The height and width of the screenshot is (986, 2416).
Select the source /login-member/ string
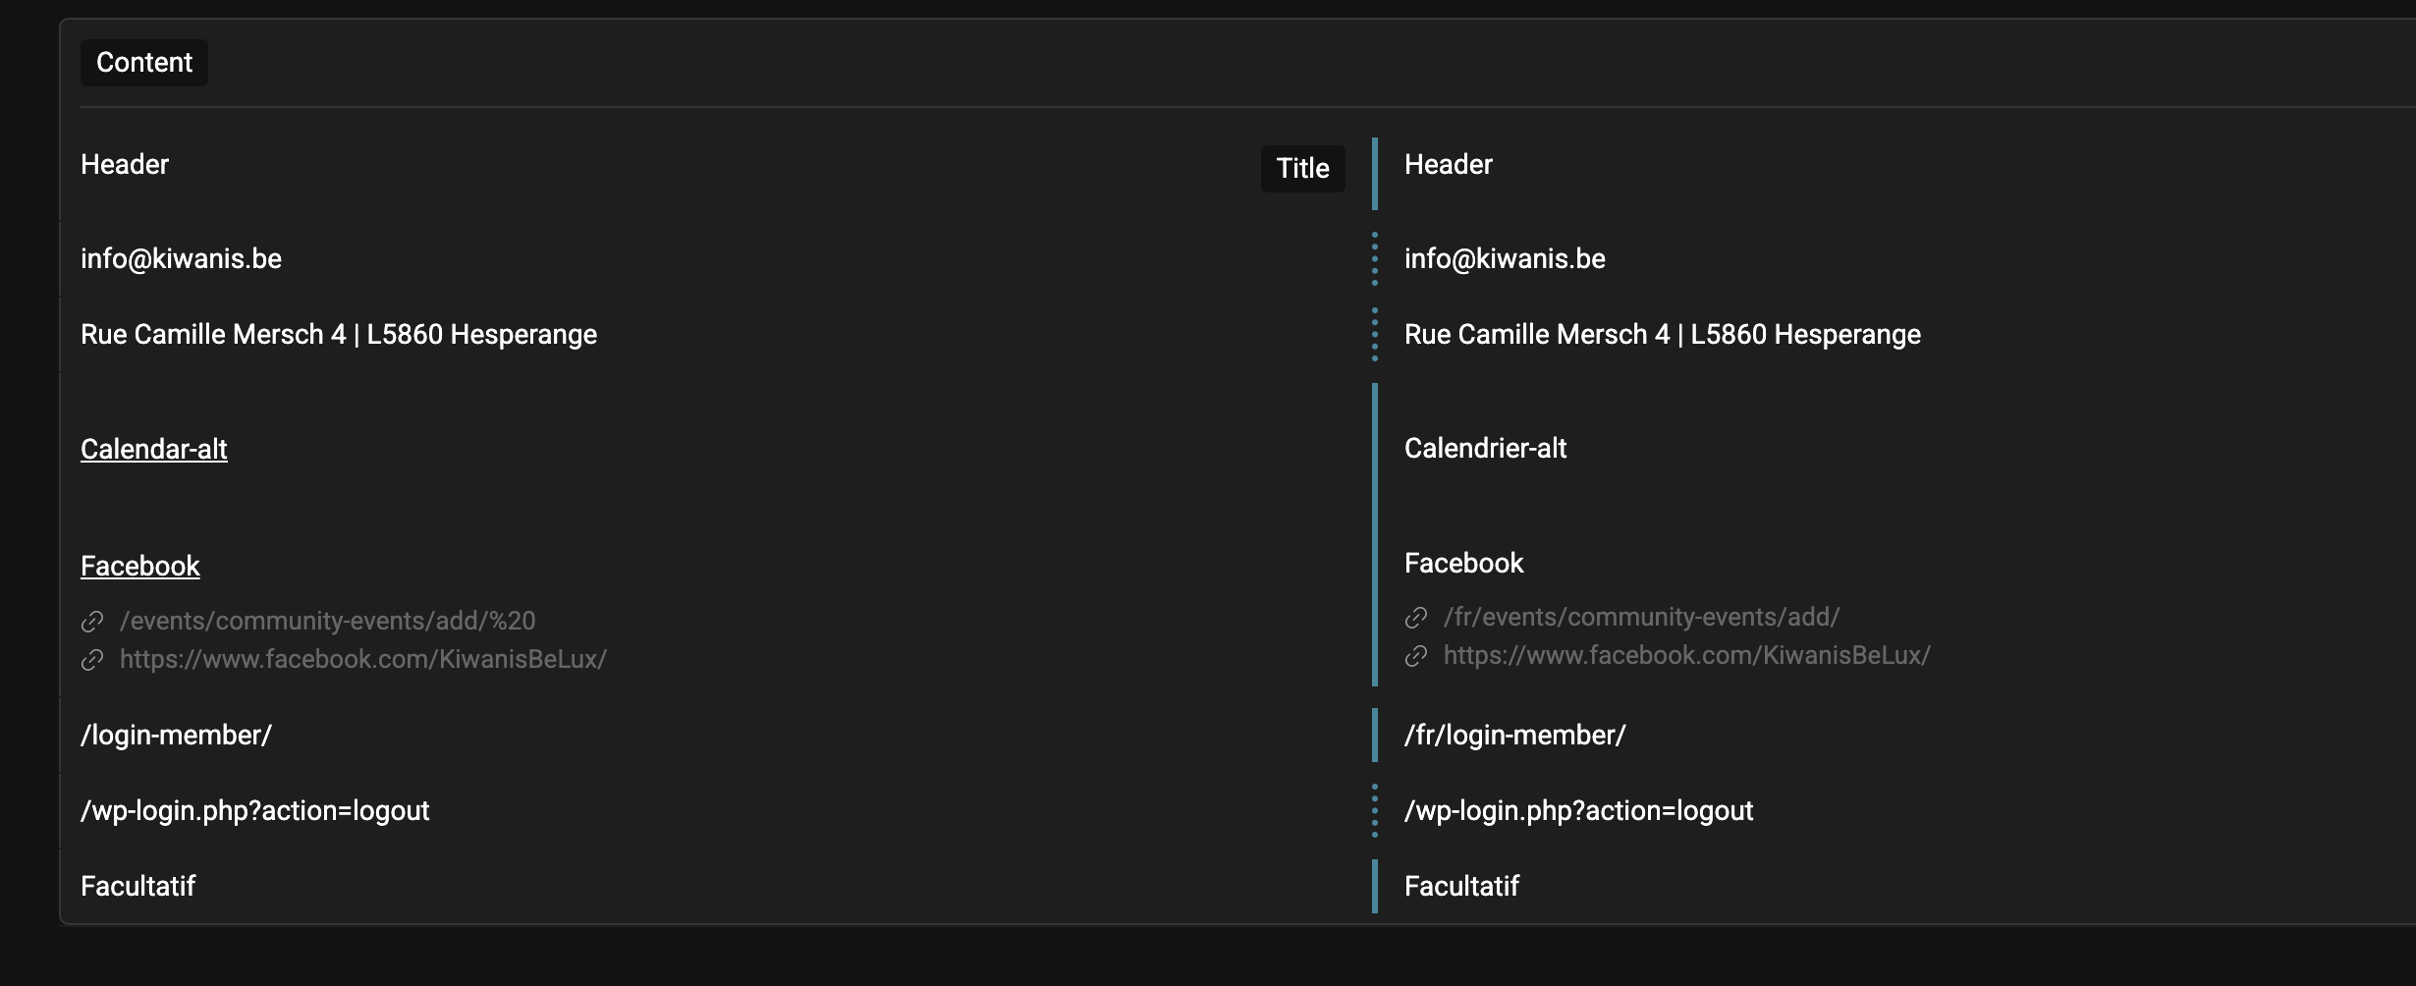click(x=177, y=735)
